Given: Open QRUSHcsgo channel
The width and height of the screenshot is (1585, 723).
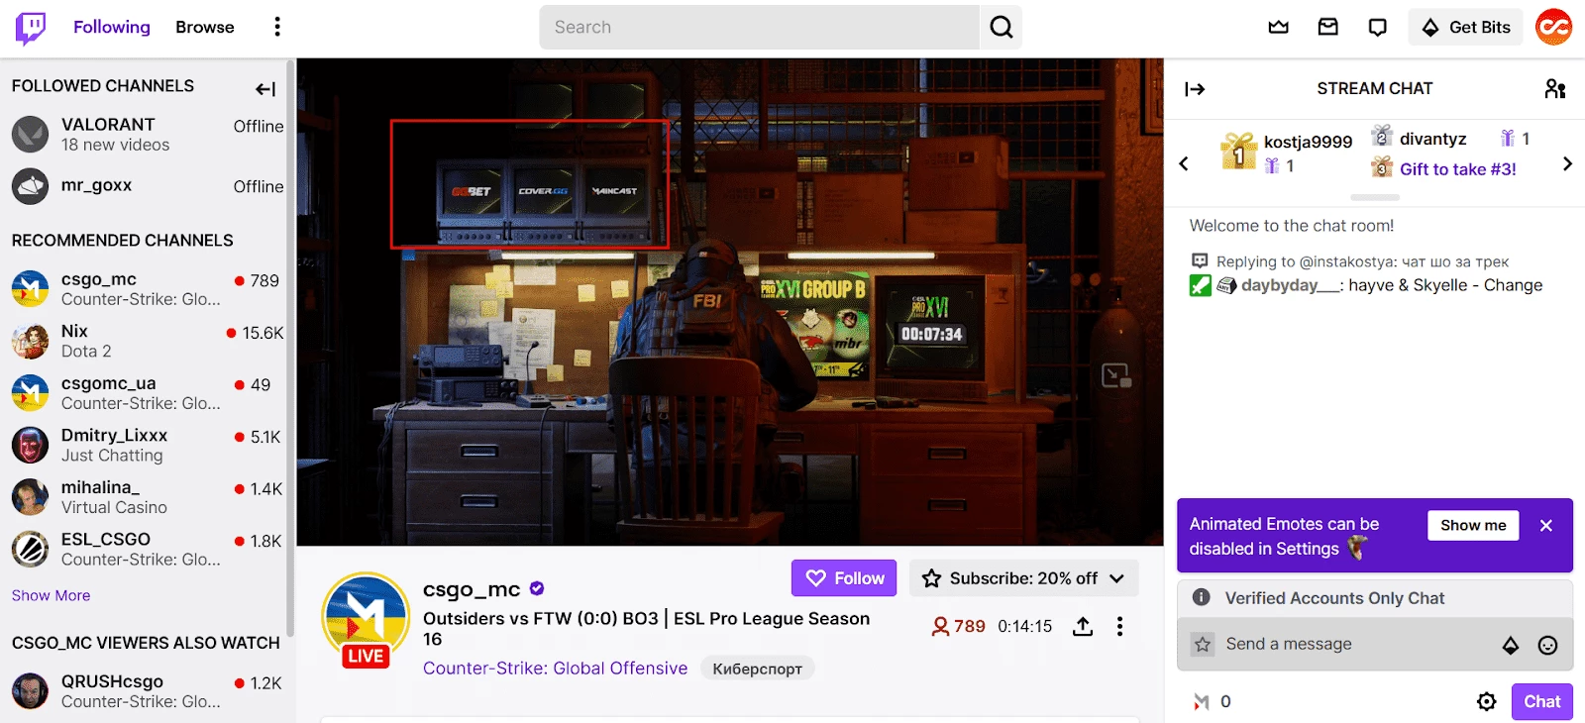Looking at the screenshot, I should [x=148, y=691].
